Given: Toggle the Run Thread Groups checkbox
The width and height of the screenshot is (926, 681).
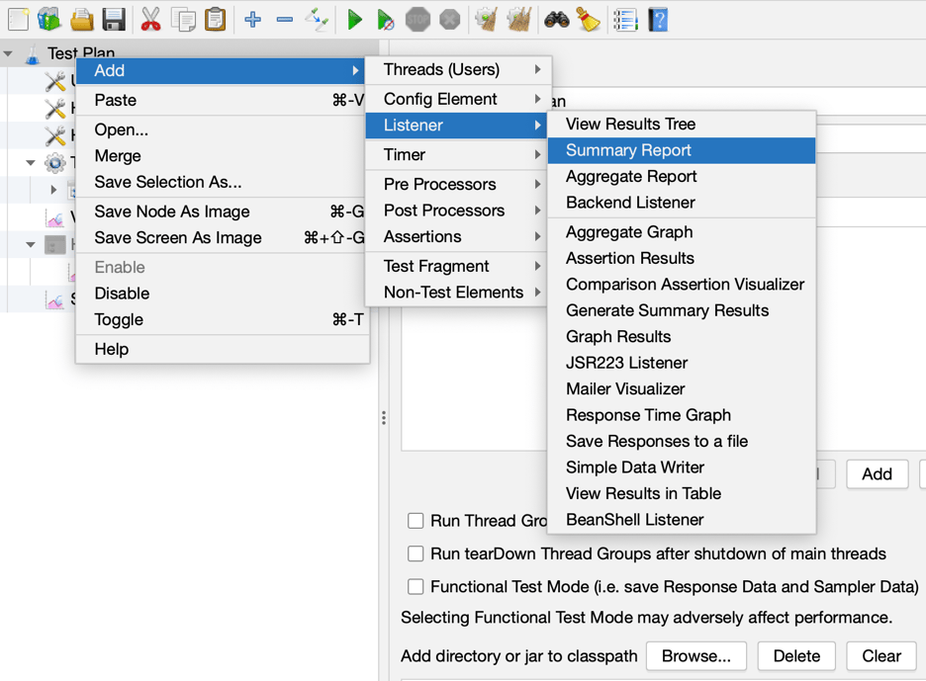Looking at the screenshot, I should point(416,520).
